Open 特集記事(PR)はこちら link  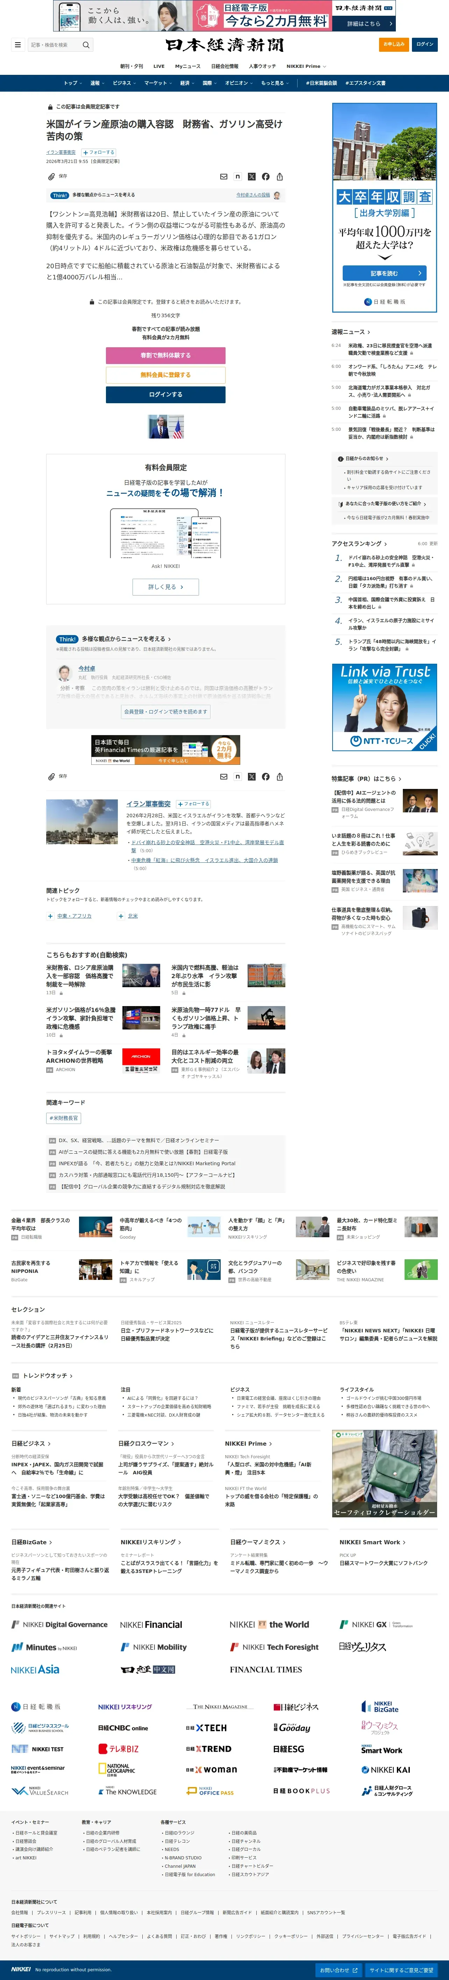pos(367,779)
